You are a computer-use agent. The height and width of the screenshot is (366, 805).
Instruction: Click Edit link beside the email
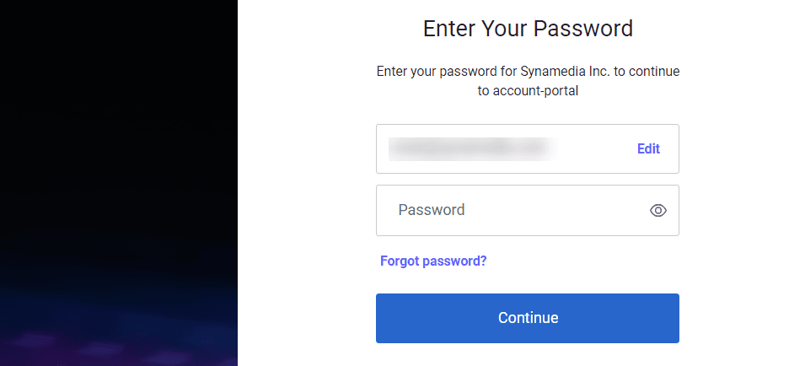pos(648,149)
